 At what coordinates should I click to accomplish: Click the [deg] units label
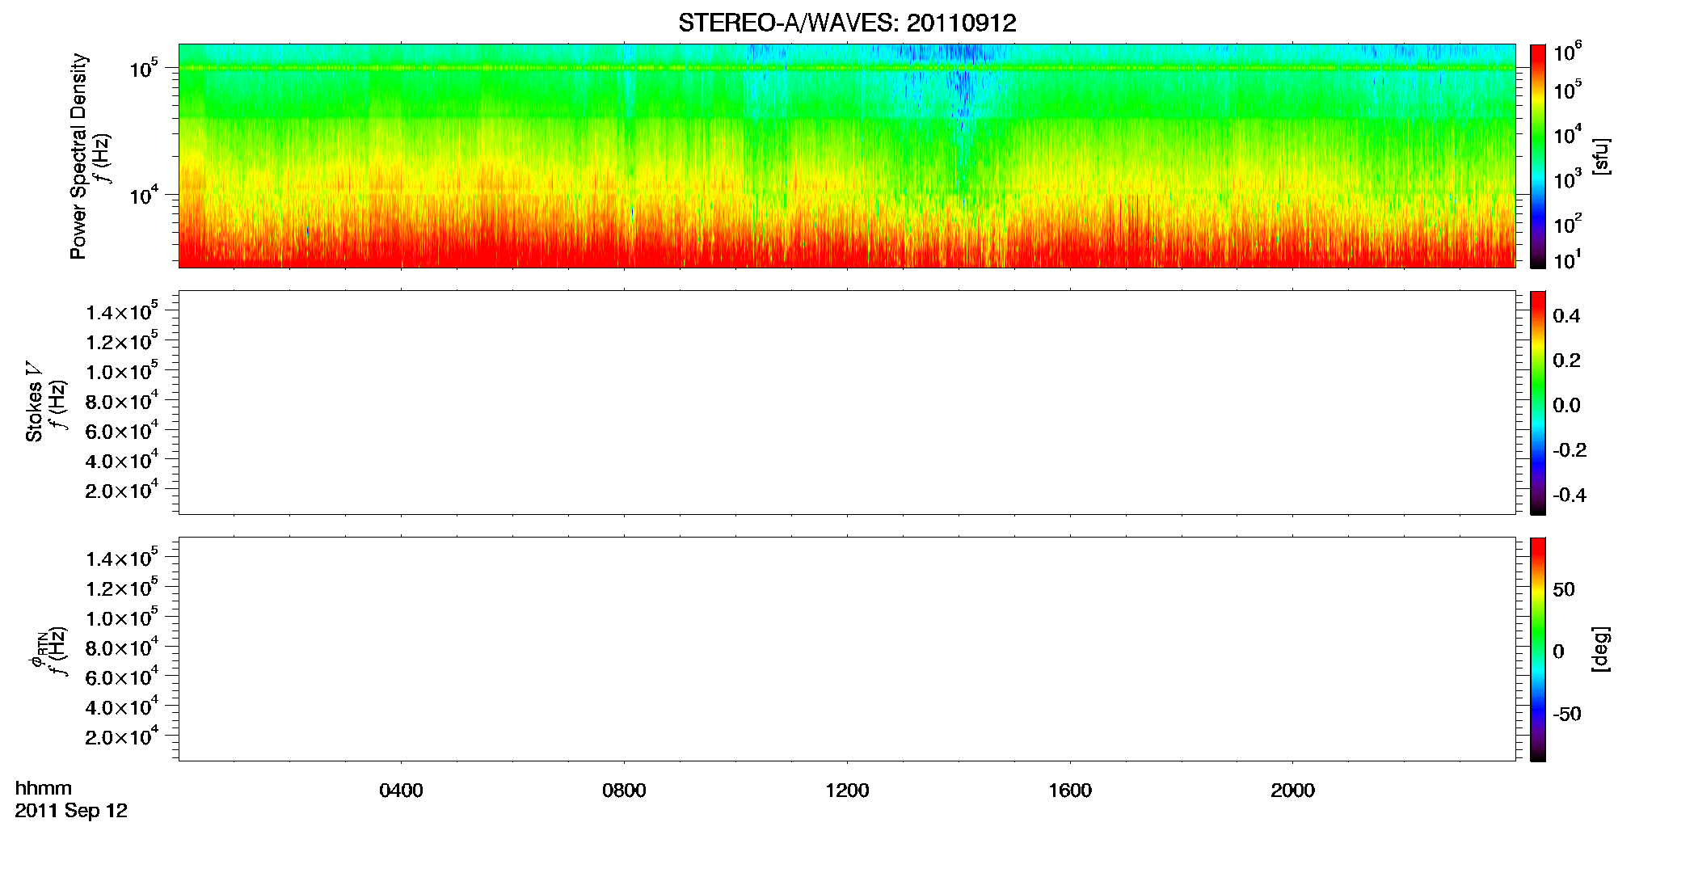[x=1600, y=649]
